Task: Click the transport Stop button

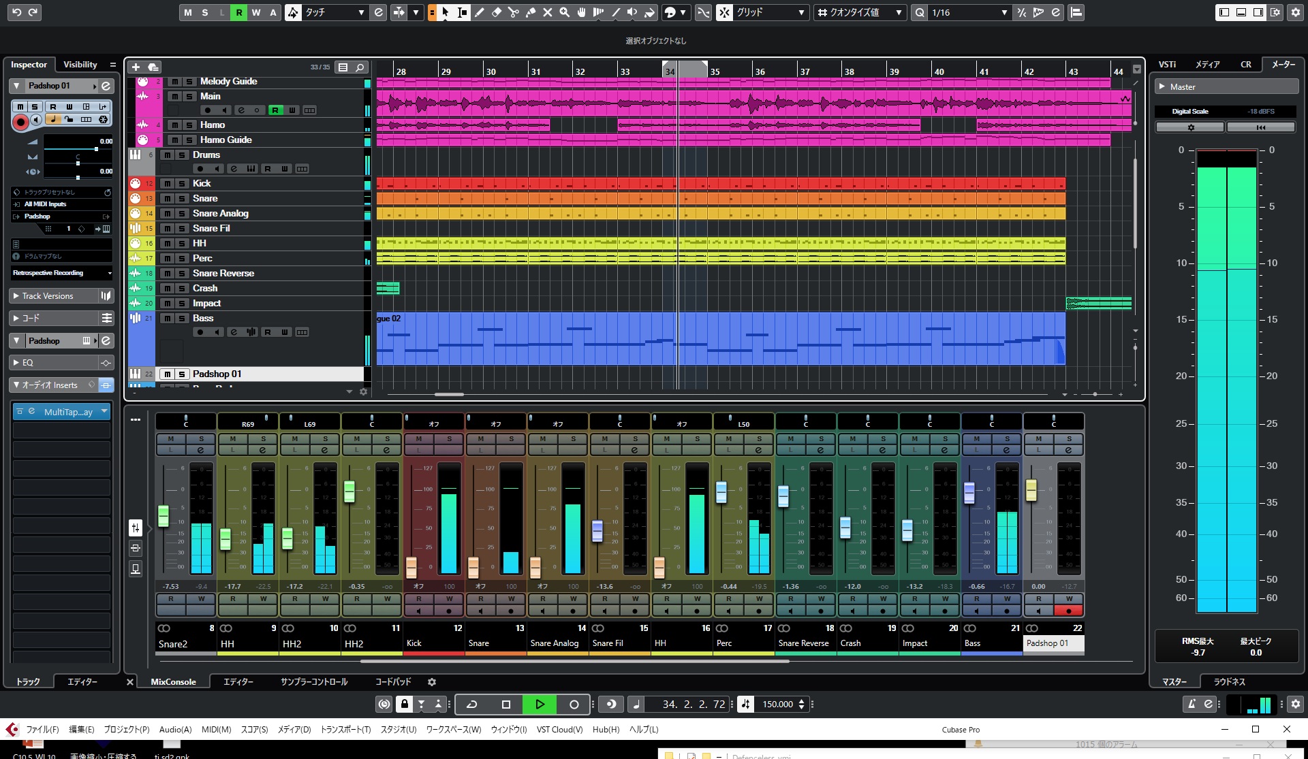Action: (x=505, y=704)
